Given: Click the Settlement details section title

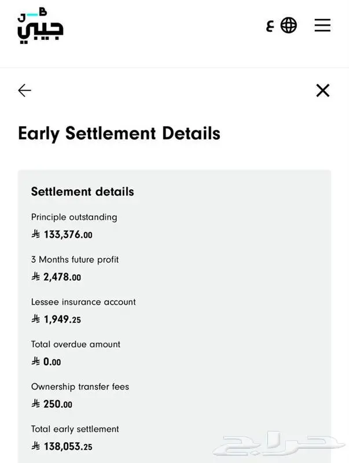Looking at the screenshot, I should click(x=82, y=192).
